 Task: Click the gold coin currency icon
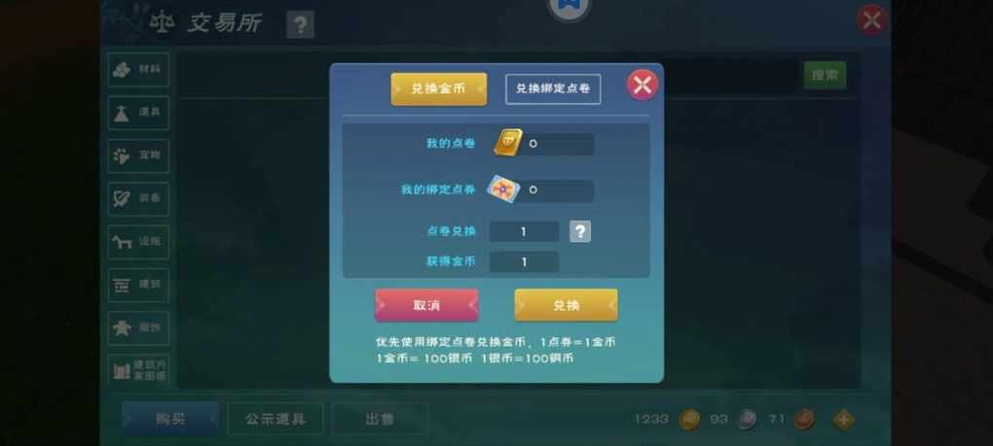point(689,419)
